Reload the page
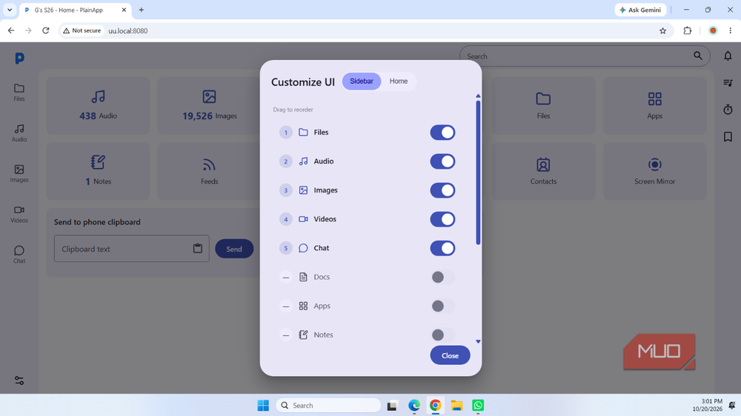The image size is (741, 416). click(46, 30)
